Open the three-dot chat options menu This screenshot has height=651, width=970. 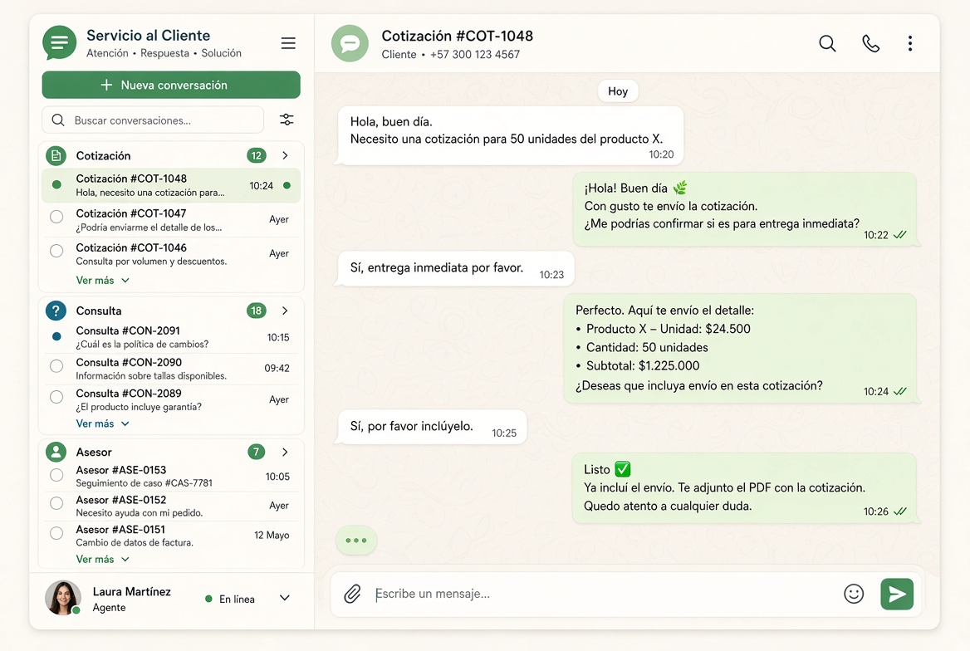coord(909,43)
